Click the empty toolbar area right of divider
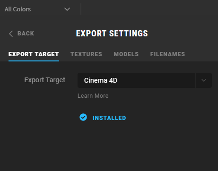 click(x=149, y=9)
